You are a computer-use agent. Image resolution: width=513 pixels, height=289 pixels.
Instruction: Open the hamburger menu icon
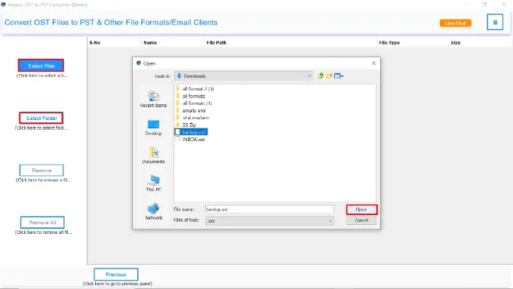click(x=495, y=22)
